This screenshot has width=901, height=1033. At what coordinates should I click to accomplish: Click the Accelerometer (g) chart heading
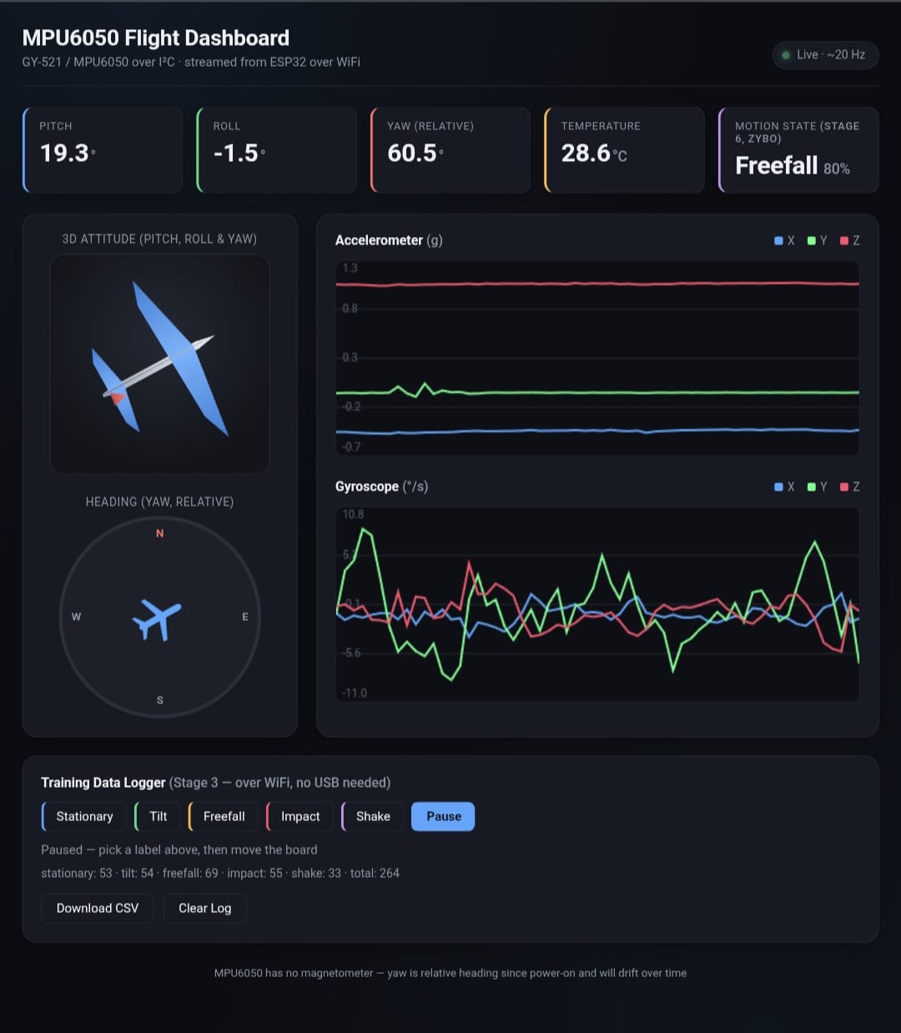coord(389,240)
